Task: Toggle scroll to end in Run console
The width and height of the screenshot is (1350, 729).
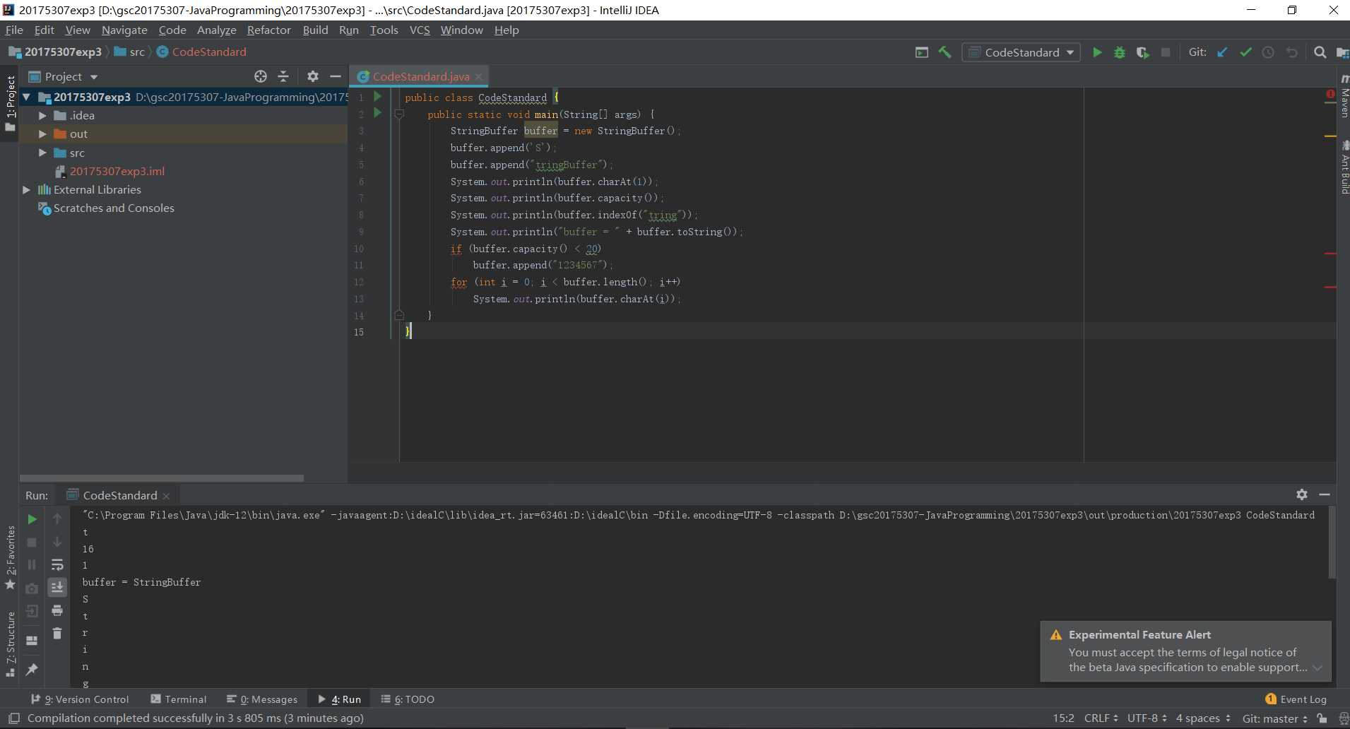Action: pyautogui.click(x=57, y=587)
